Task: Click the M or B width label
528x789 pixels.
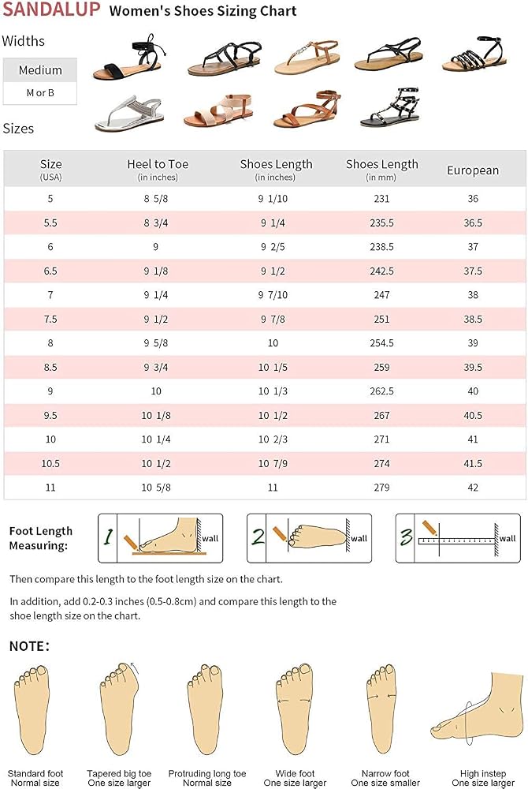Action: [x=40, y=93]
